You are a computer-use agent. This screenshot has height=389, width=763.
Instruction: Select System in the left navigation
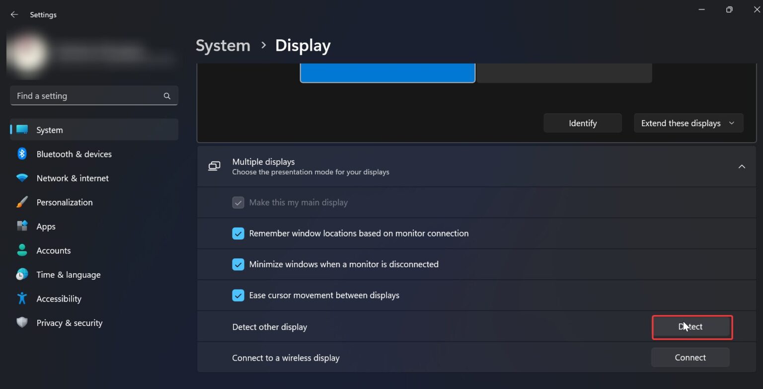[x=49, y=130]
